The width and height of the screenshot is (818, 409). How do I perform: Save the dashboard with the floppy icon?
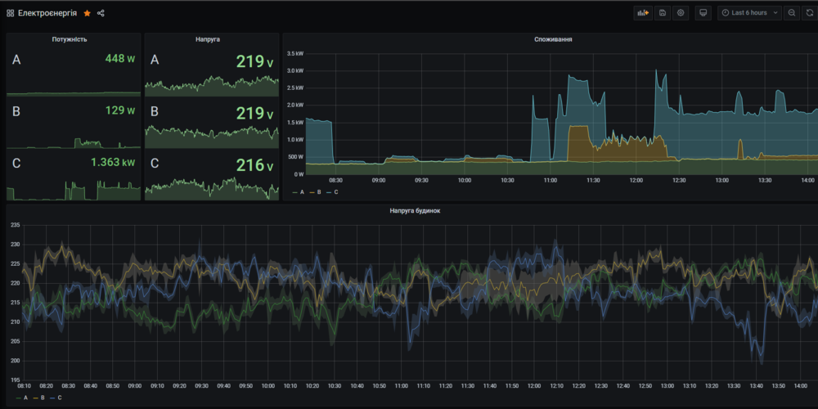662,13
